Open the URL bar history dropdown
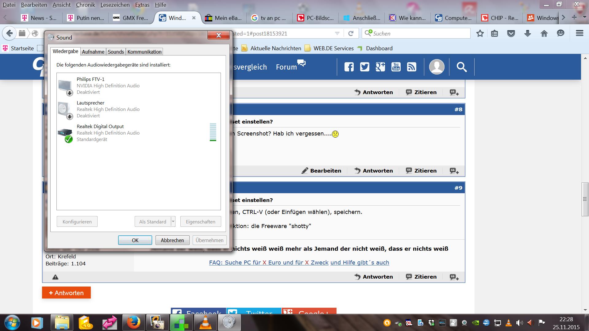 (x=337, y=33)
